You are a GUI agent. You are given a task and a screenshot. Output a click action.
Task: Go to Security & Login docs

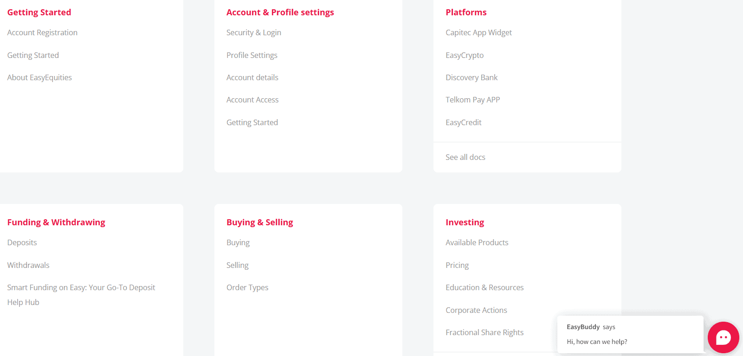click(254, 32)
